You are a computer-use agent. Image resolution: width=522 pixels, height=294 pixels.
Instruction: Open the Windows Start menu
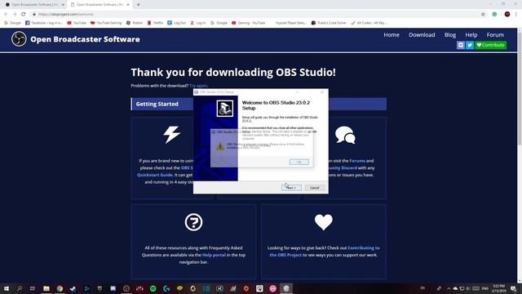pos(7,288)
